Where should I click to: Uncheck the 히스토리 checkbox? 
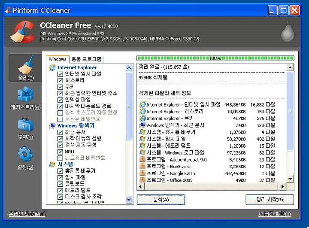point(60,80)
